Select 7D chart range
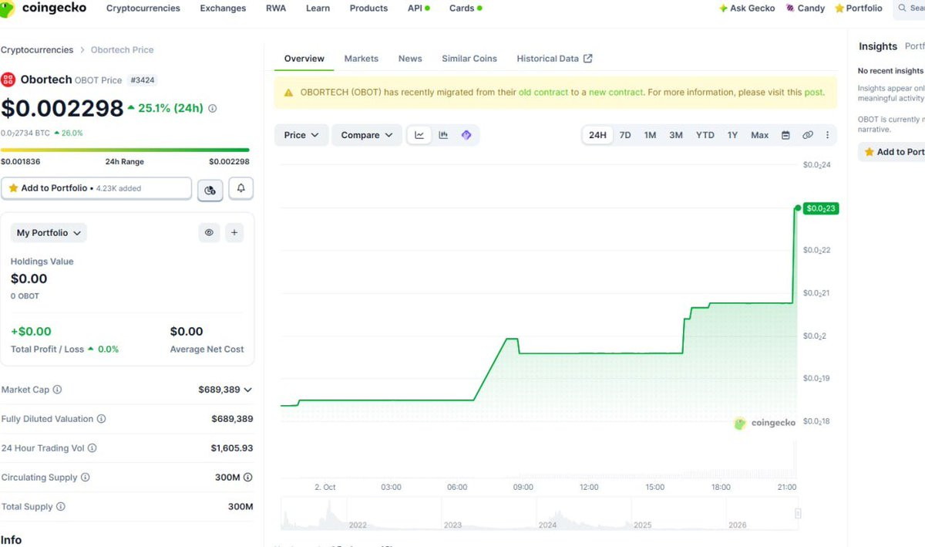925x547 pixels. [x=625, y=135]
